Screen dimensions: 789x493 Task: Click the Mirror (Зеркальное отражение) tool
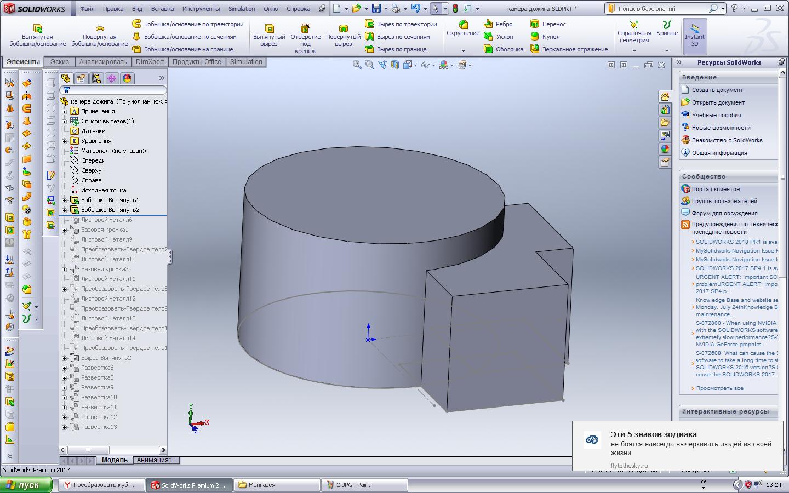[569, 49]
